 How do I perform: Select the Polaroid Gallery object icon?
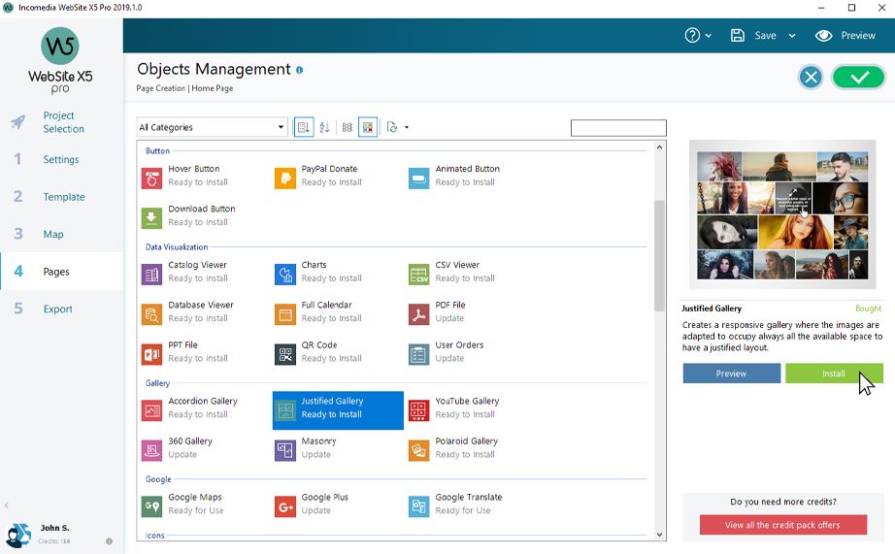click(x=418, y=450)
